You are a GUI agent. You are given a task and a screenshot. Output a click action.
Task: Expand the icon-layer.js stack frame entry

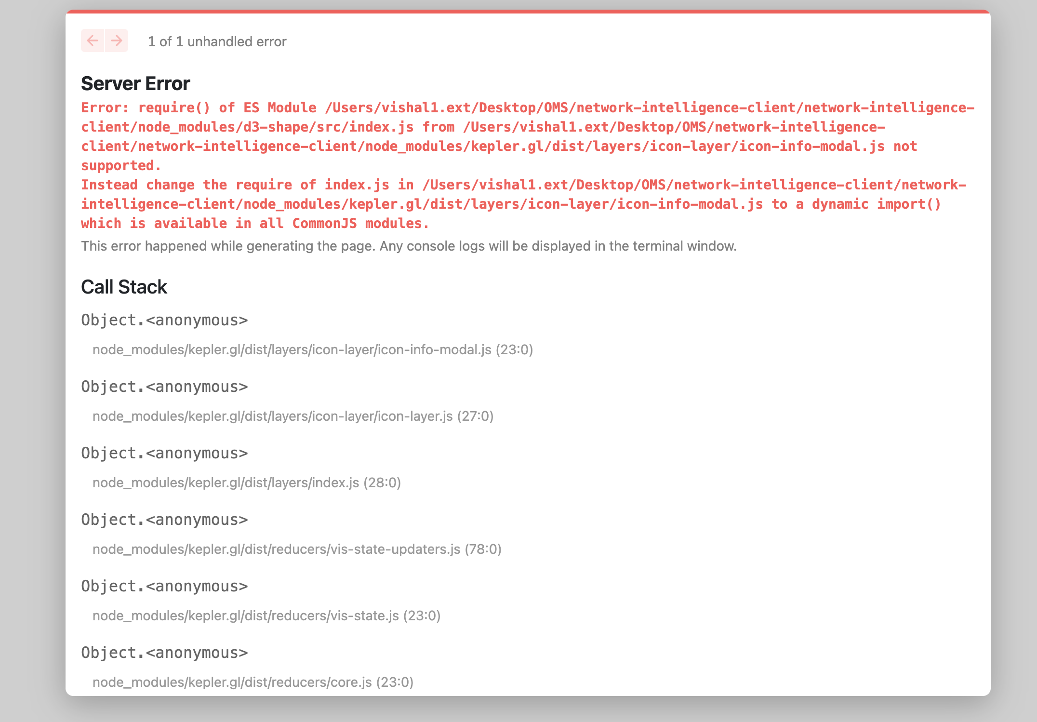[164, 386]
